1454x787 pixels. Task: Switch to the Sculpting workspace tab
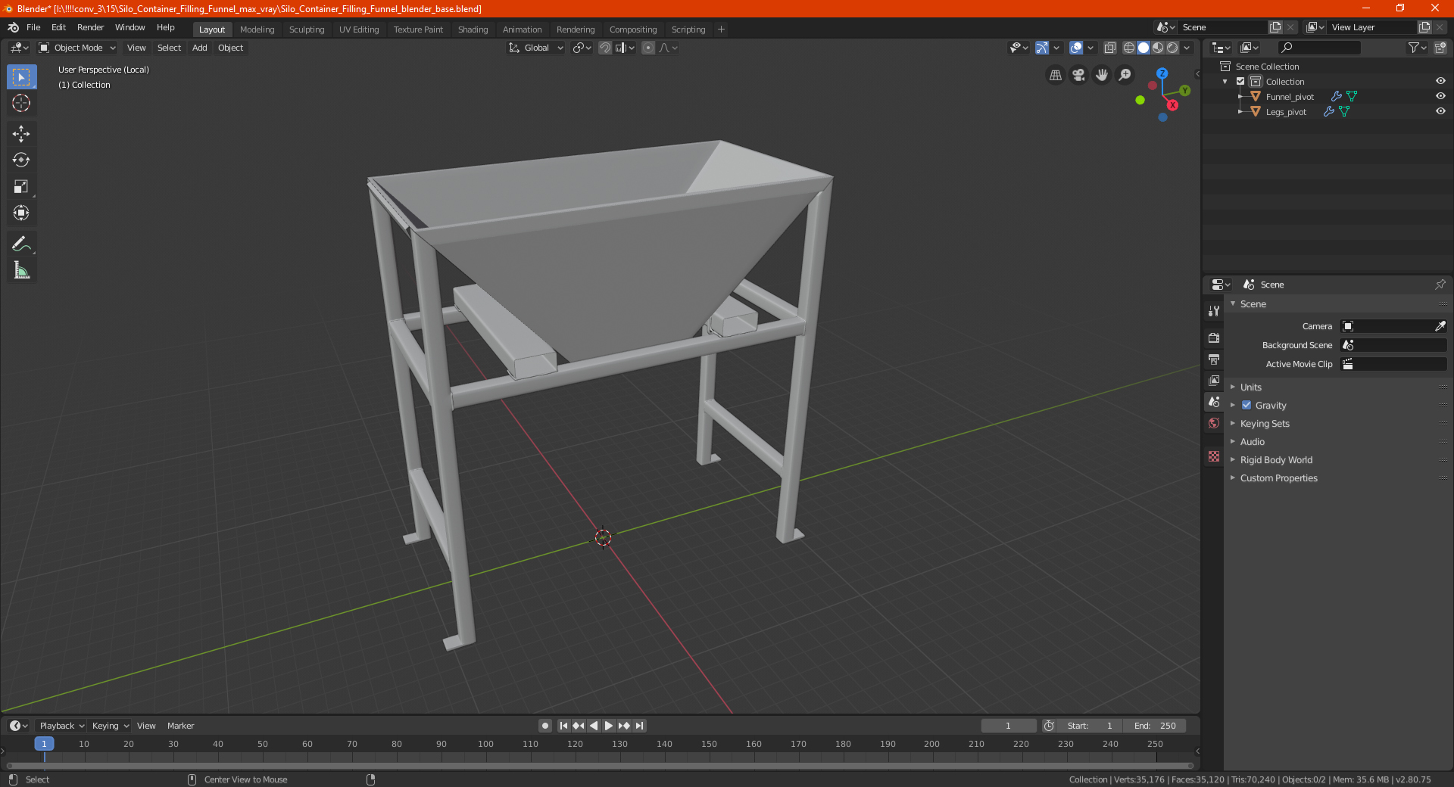[307, 30]
